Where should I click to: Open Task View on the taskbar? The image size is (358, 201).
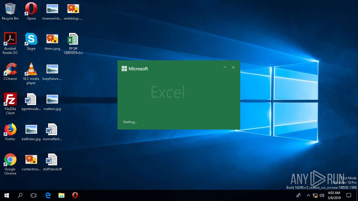click(x=34, y=195)
